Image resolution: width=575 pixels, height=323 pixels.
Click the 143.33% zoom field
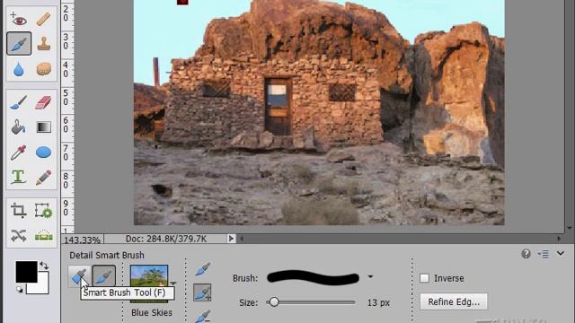pos(82,240)
